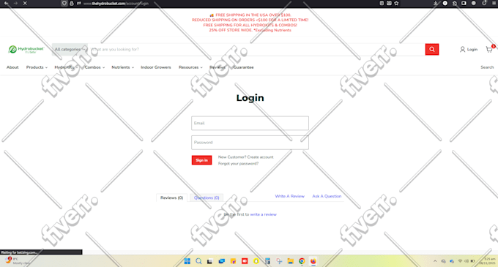Open the Reviews nav item
498x267 pixels.
click(218, 67)
